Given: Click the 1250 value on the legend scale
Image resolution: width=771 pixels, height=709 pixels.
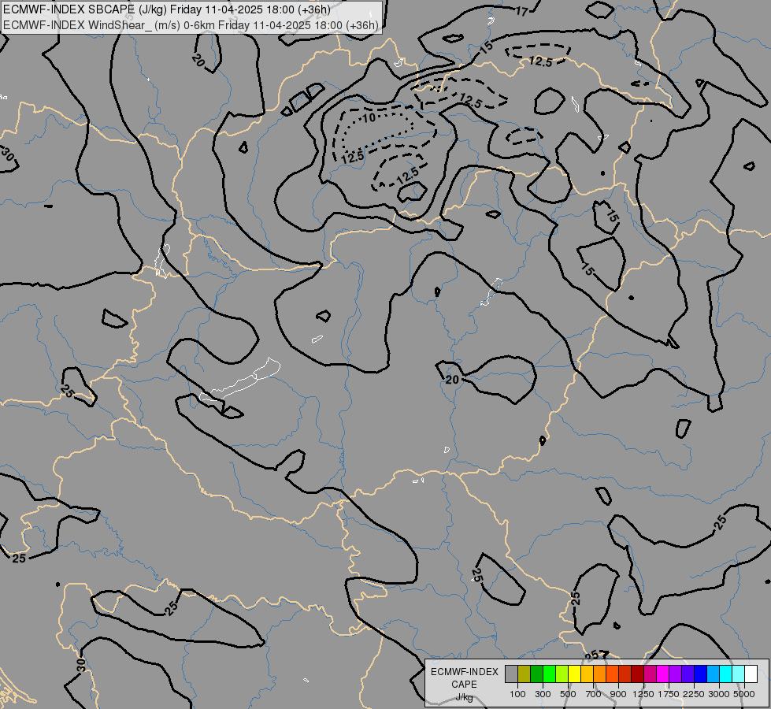Looking at the screenshot, I should [x=643, y=694].
